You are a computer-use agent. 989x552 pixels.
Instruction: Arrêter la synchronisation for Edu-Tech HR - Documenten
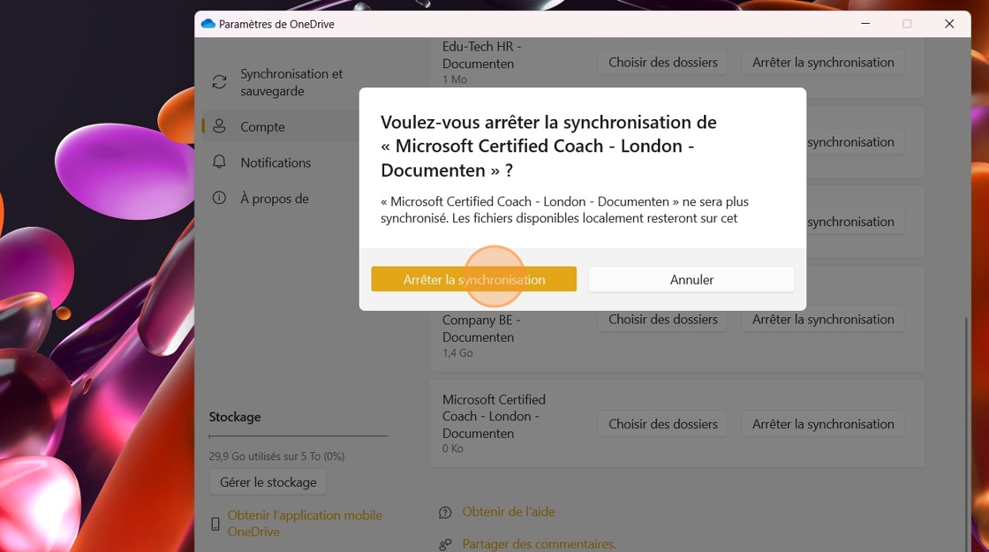[823, 63]
